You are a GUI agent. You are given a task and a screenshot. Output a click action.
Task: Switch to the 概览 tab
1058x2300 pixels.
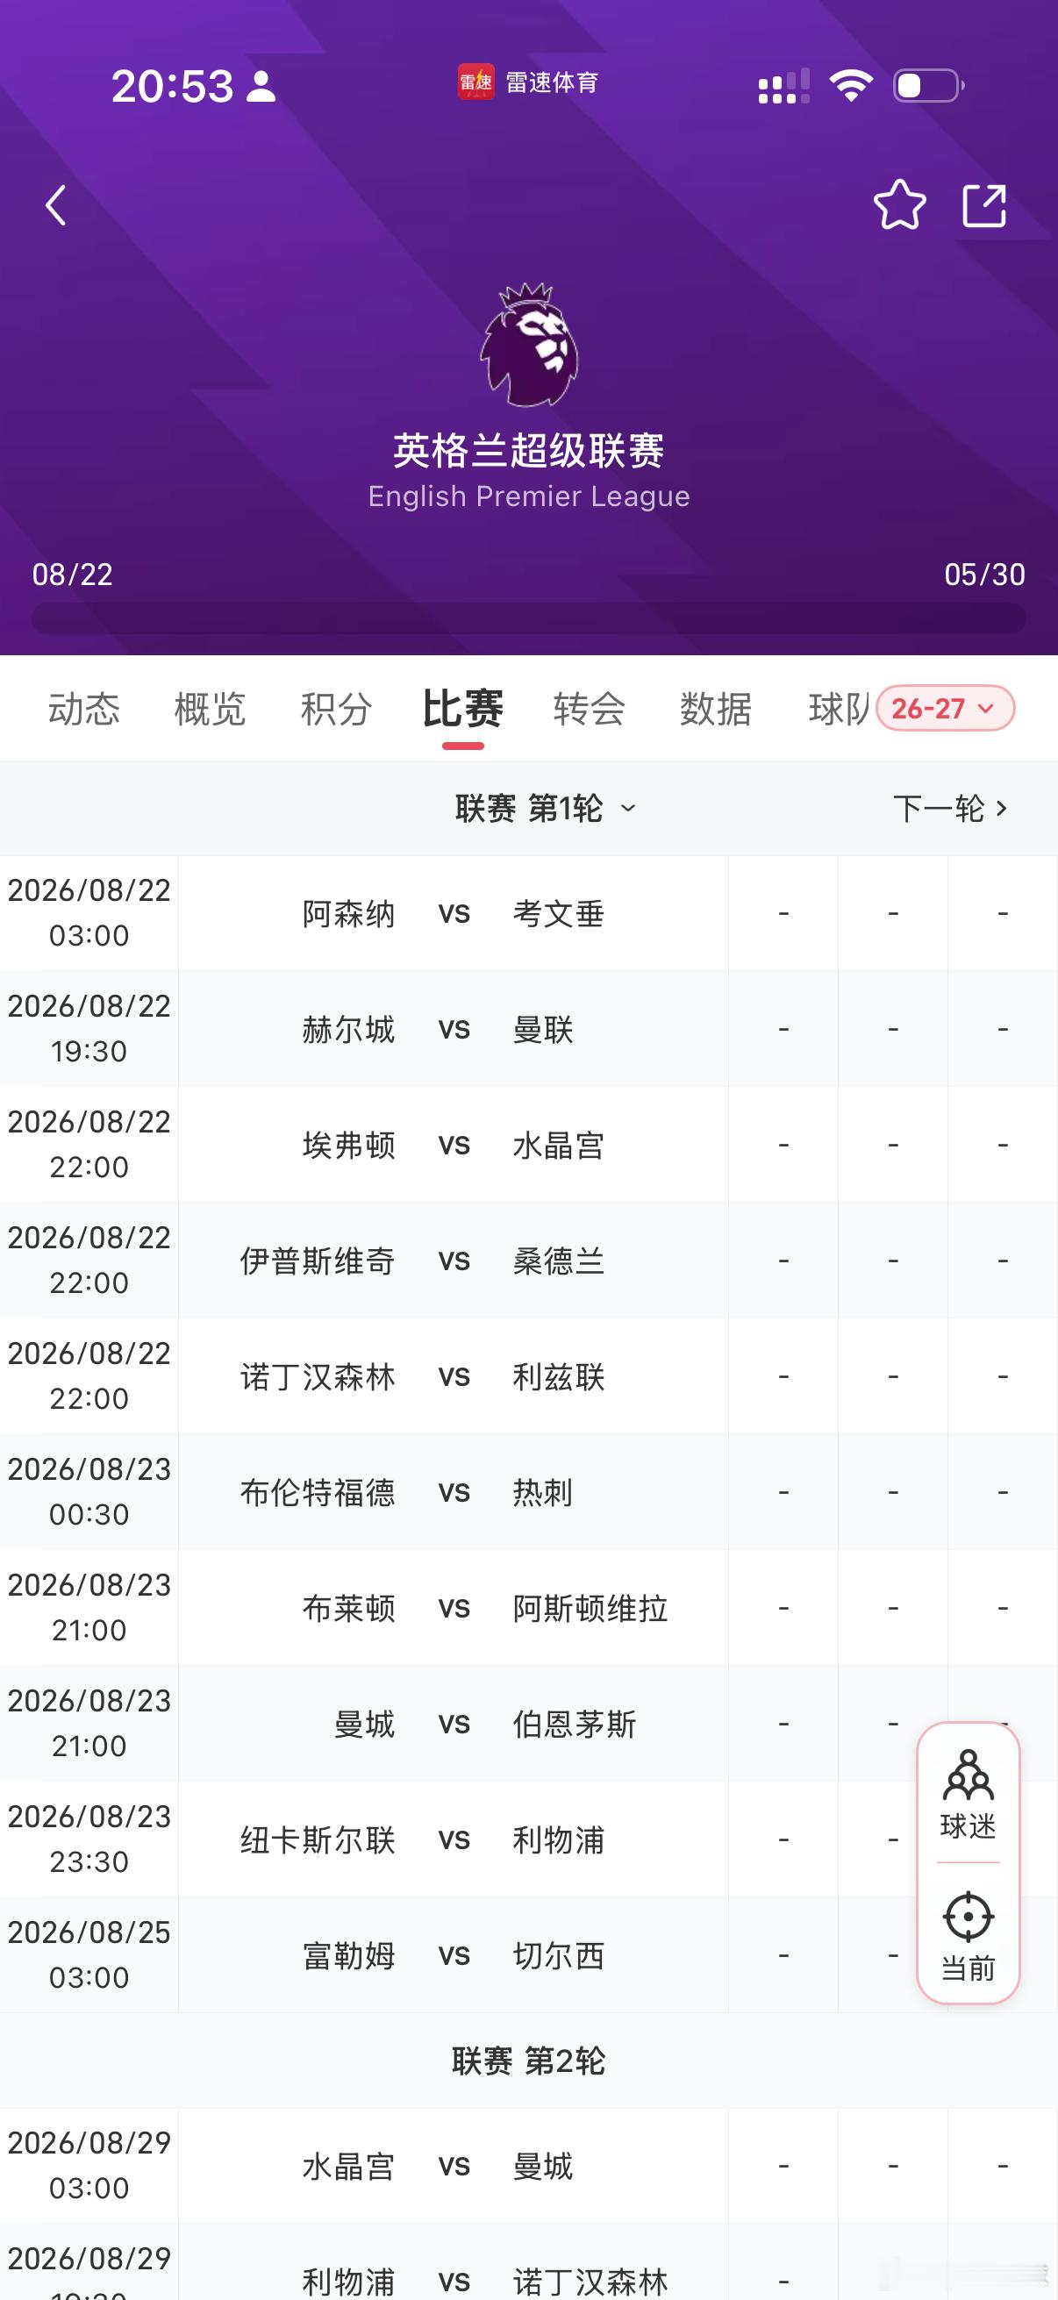tap(210, 709)
